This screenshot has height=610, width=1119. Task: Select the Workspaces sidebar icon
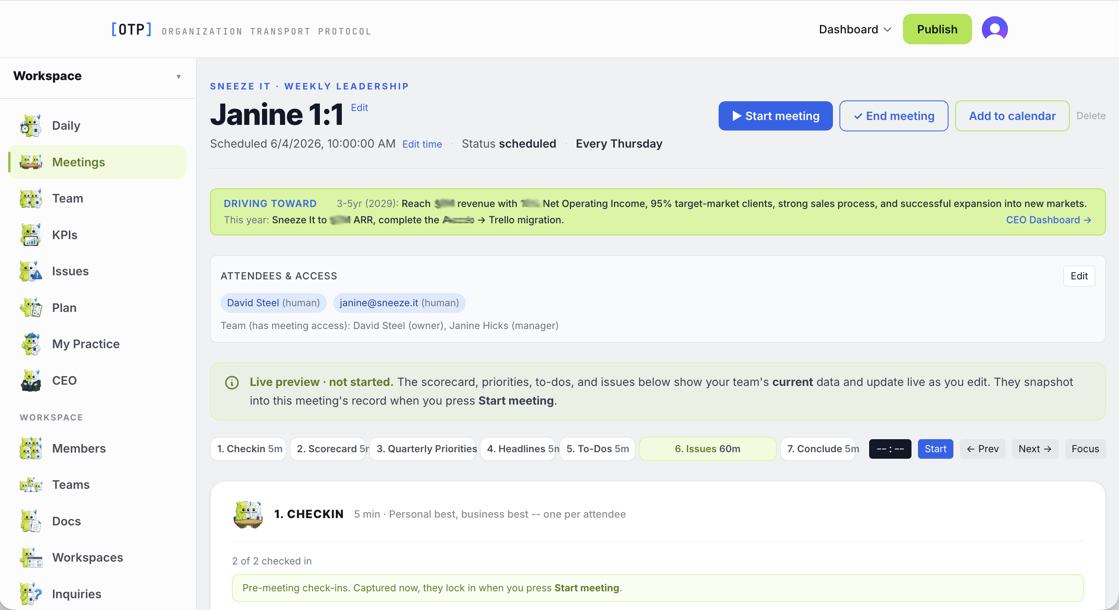[x=31, y=558]
